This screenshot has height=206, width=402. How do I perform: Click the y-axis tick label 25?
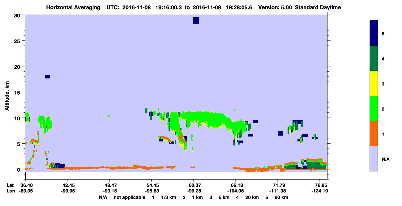click(x=18, y=41)
